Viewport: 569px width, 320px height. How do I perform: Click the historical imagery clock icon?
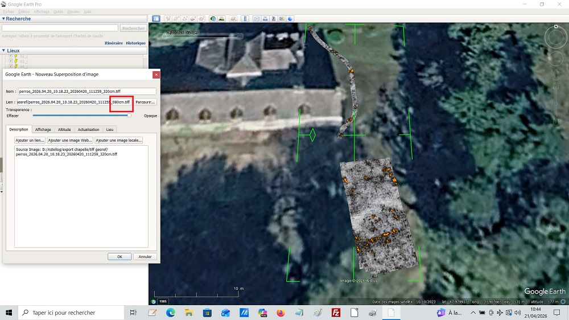coord(213,18)
